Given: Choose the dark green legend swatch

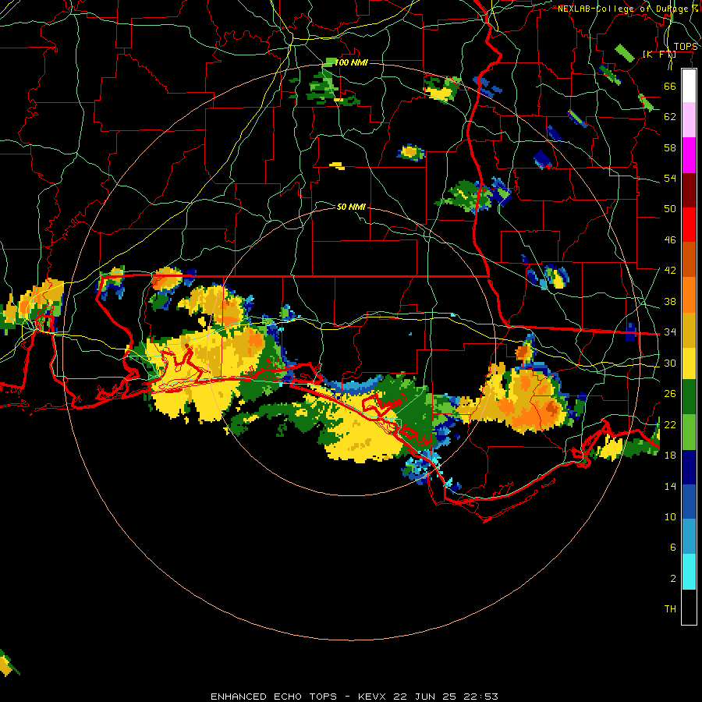Looking at the screenshot, I should [689, 397].
